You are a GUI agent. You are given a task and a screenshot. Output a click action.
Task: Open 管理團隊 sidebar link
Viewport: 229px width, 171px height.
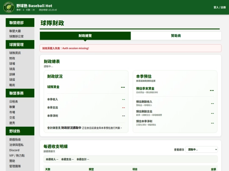(x=15, y=166)
